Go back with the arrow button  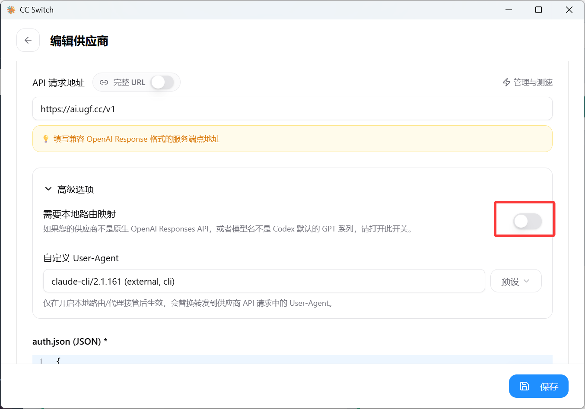pyautogui.click(x=28, y=40)
